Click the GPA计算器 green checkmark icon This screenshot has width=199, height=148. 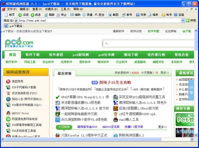(x=58, y=97)
